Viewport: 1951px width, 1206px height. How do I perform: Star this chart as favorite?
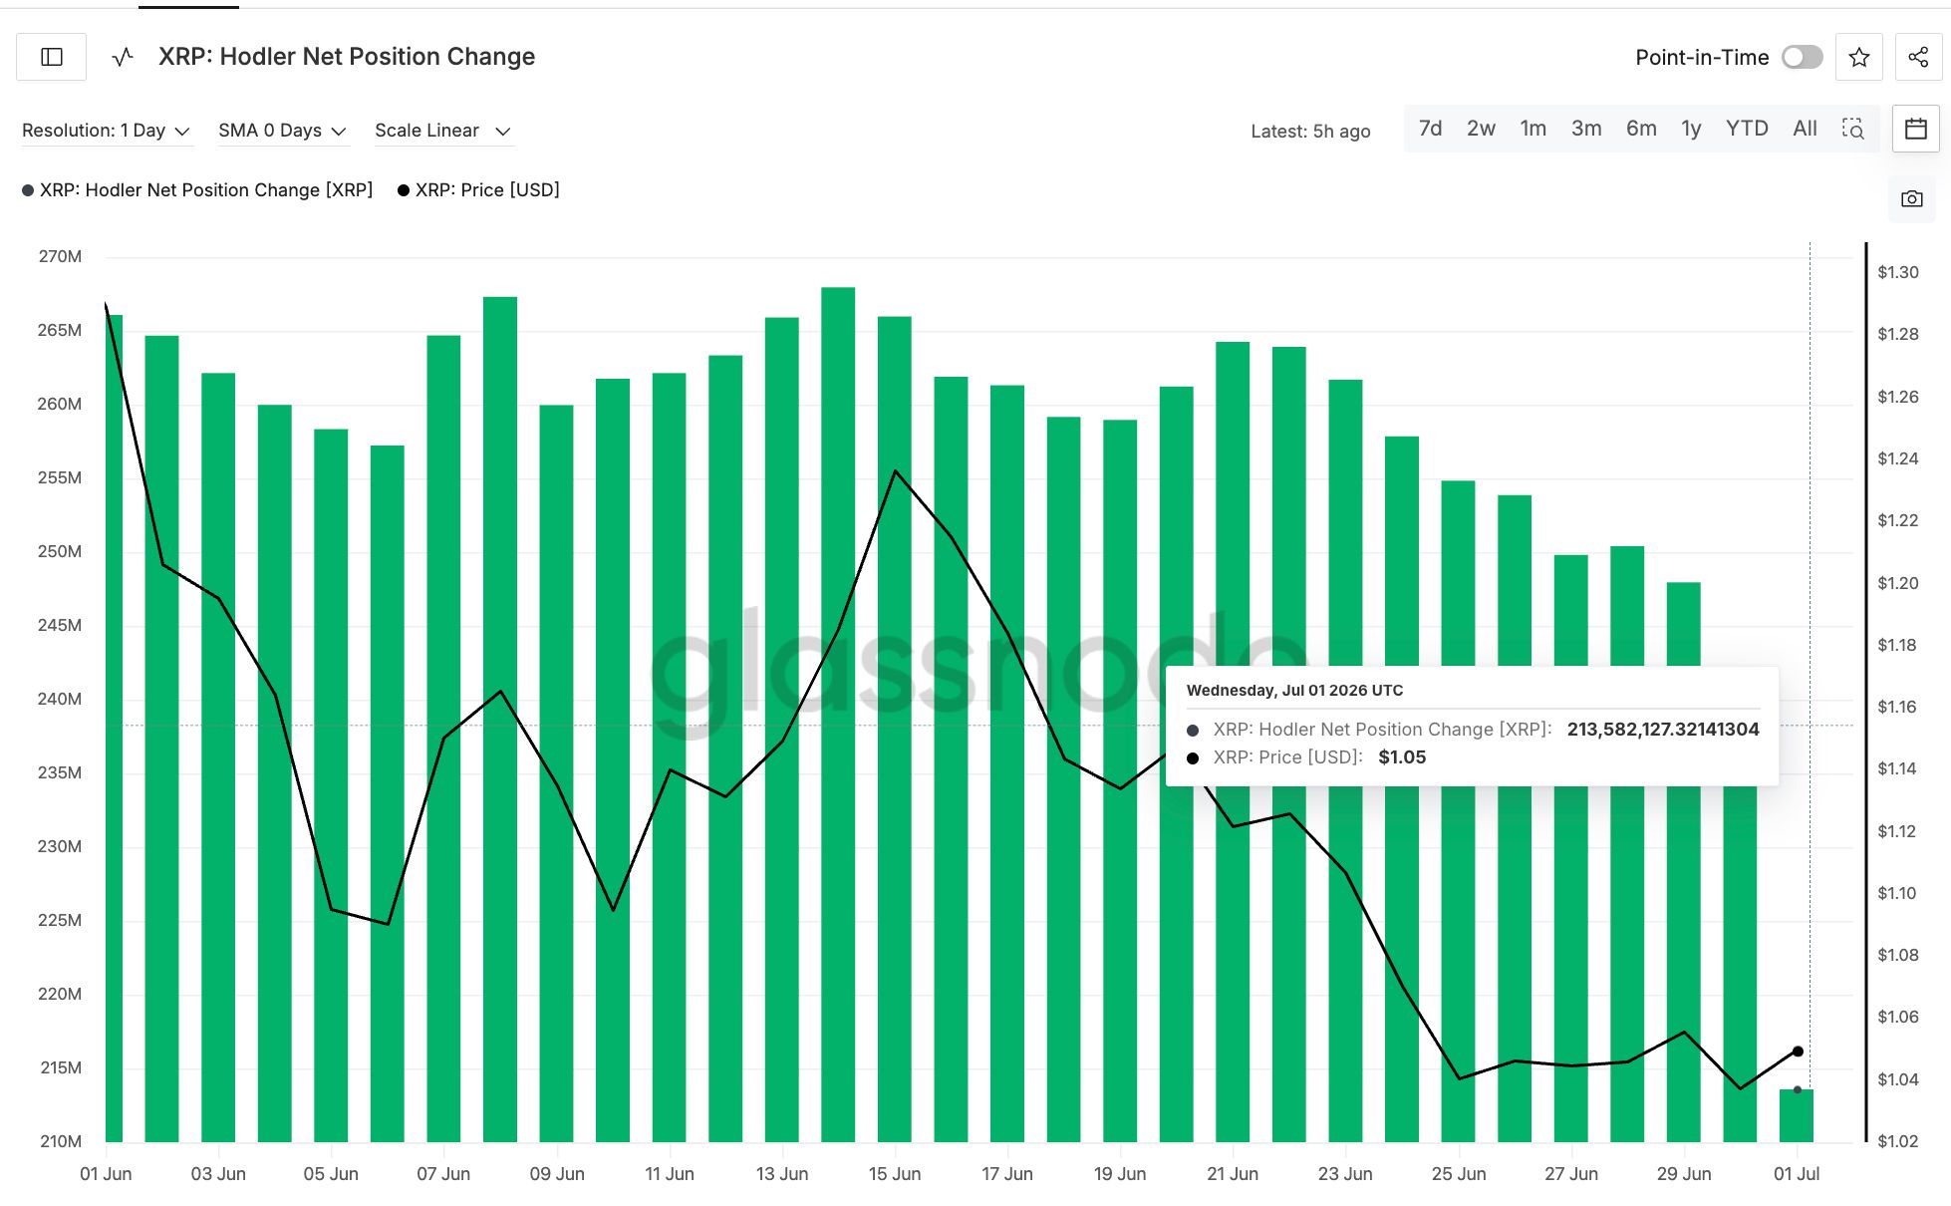coord(1858,57)
